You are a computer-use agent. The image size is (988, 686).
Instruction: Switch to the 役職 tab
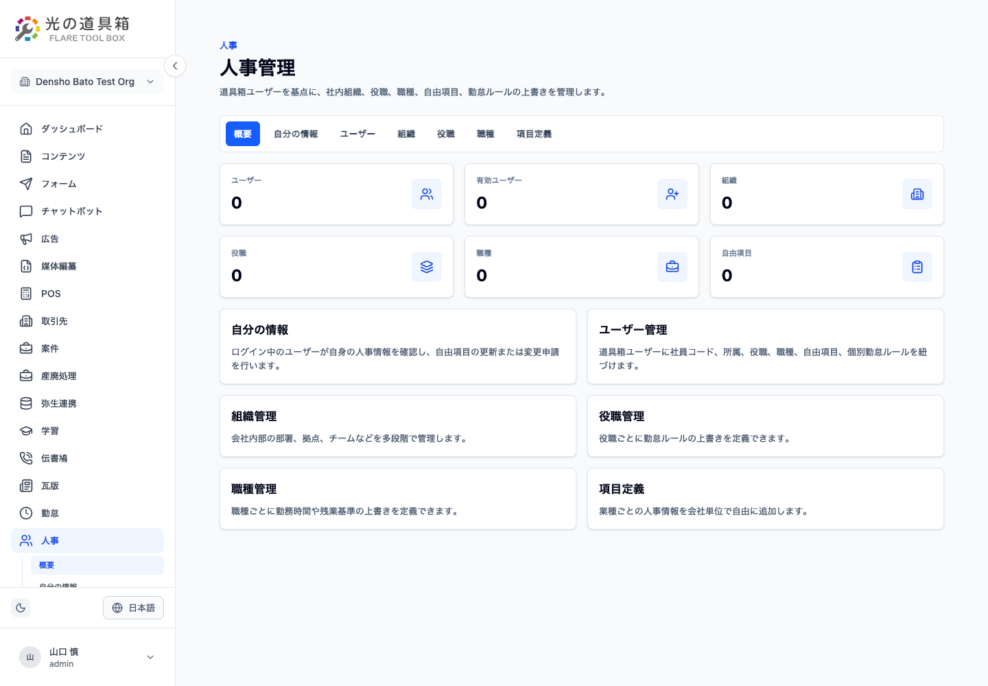click(446, 134)
